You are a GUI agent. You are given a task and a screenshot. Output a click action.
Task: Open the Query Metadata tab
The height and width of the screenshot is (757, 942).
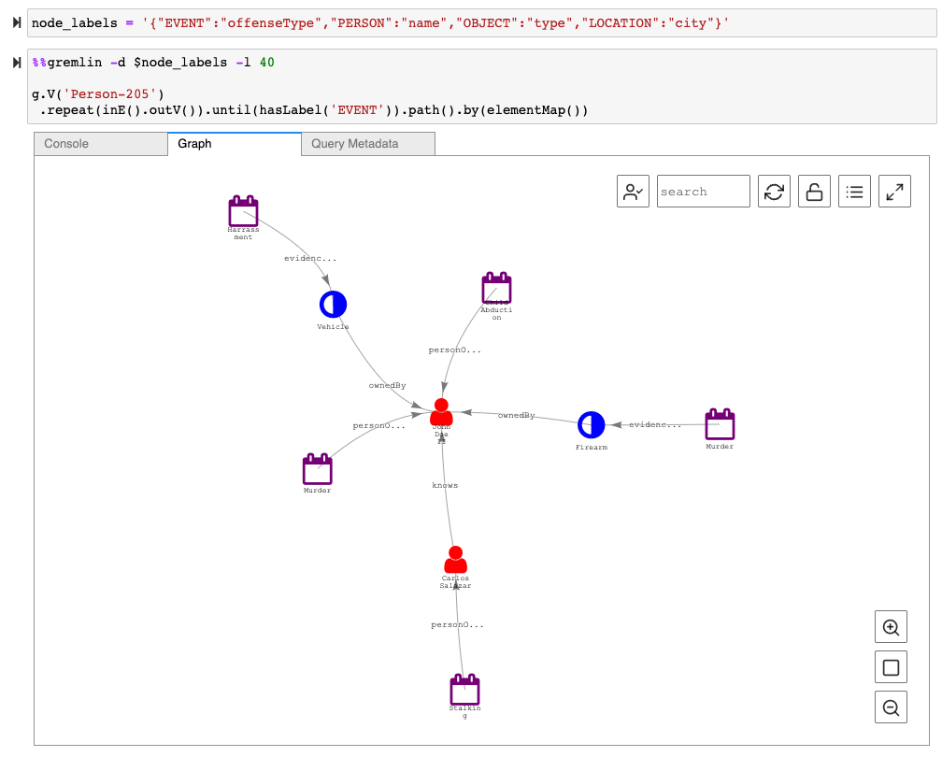pyautogui.click(x=368, y=144)
